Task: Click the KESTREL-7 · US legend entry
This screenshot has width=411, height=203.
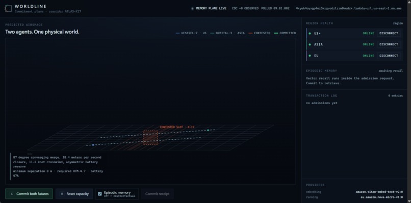Action: [x=191, y=33]
